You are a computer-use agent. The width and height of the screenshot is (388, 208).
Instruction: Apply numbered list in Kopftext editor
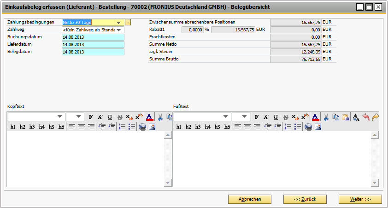[x=122, y=127]
